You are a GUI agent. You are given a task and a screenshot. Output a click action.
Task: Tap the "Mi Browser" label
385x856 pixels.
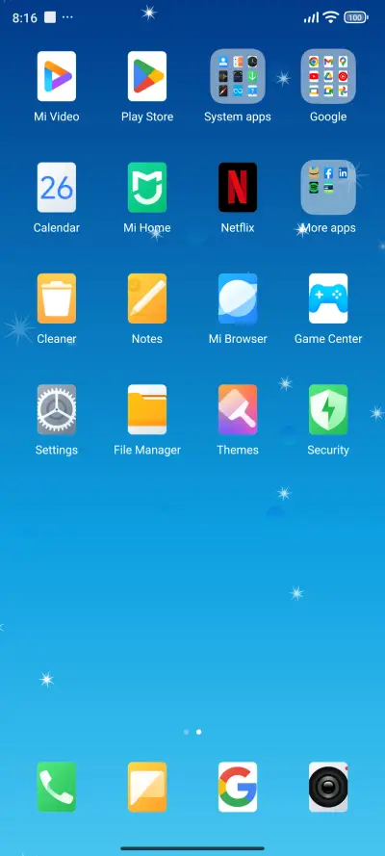point(238,339)
